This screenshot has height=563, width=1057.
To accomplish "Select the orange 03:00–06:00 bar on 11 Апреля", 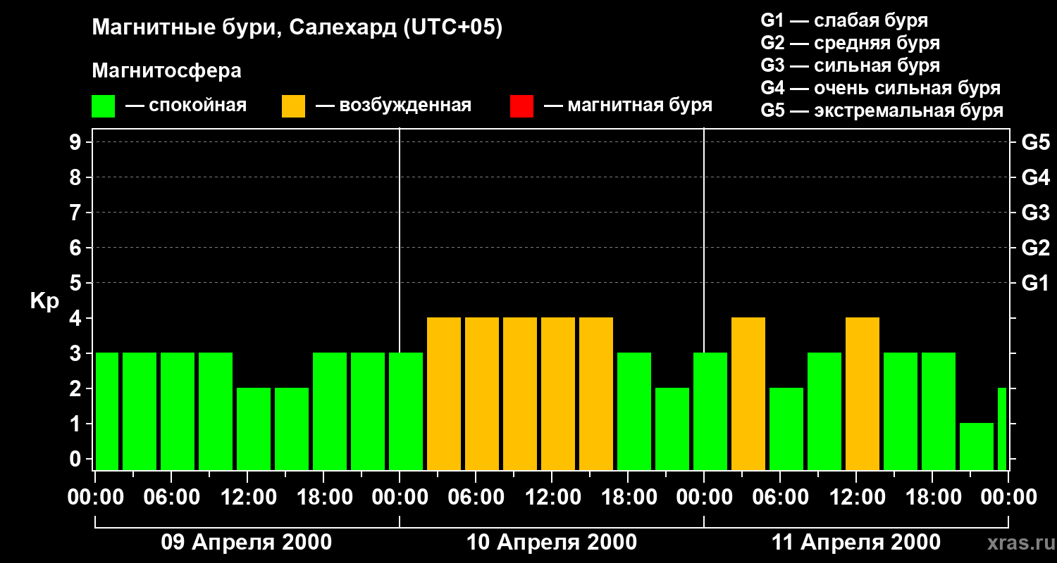I will tap(748, 393).
